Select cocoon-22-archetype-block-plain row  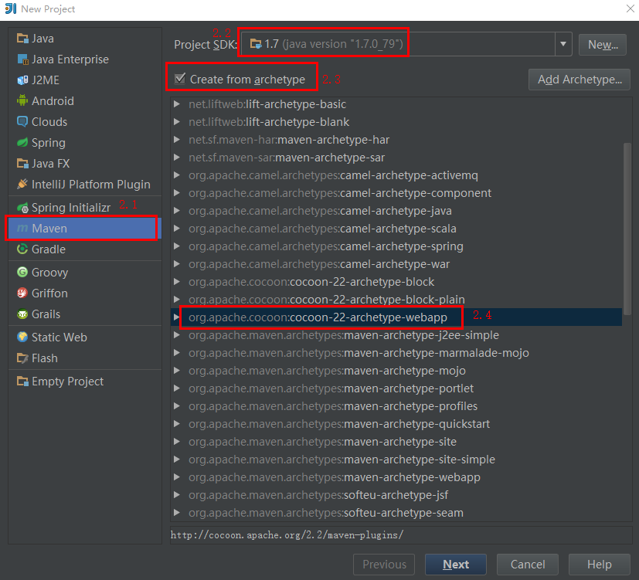(x=396, y=300)
